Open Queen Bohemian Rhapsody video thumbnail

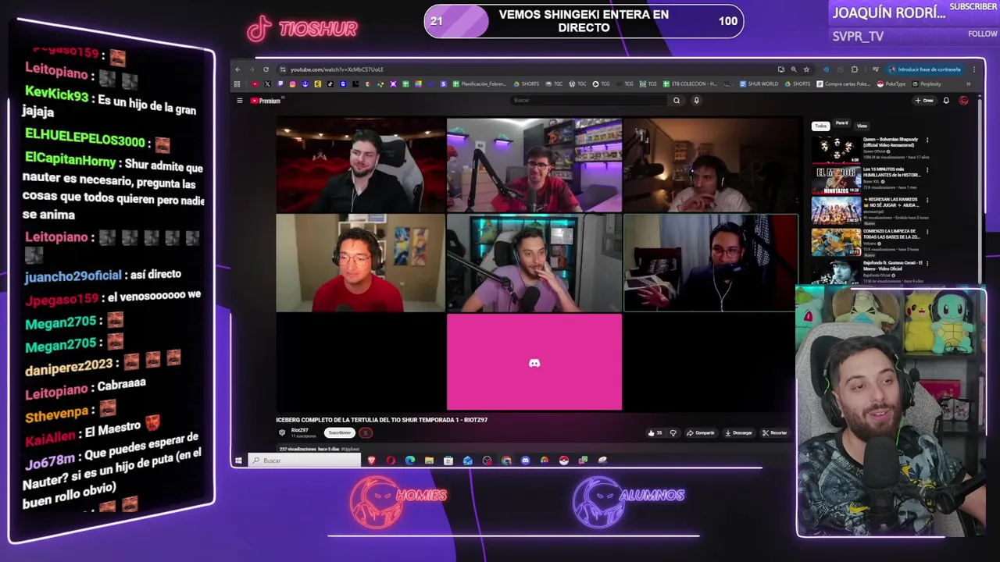[x=835, y=148]
